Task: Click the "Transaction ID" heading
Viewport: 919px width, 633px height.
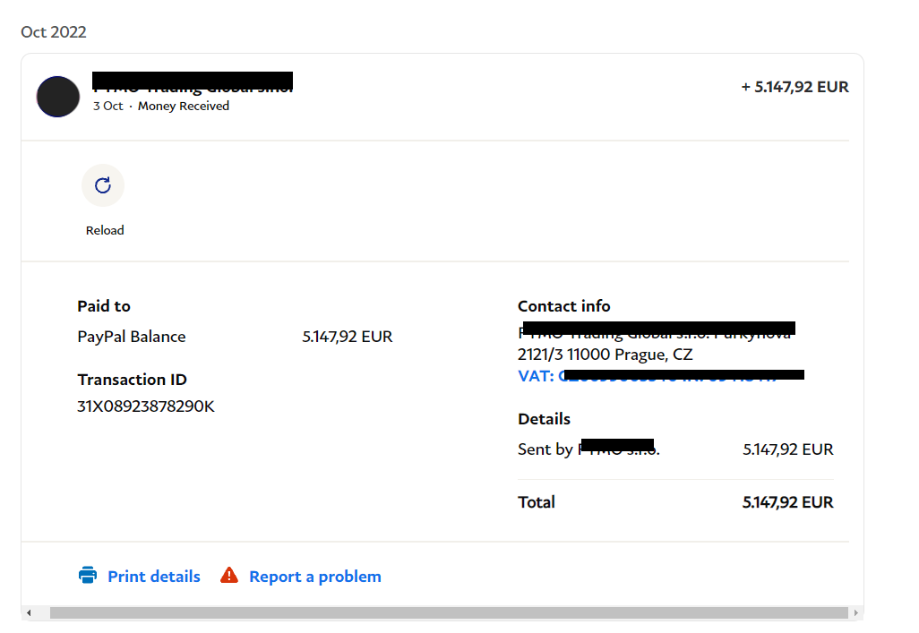Action: 132,380
